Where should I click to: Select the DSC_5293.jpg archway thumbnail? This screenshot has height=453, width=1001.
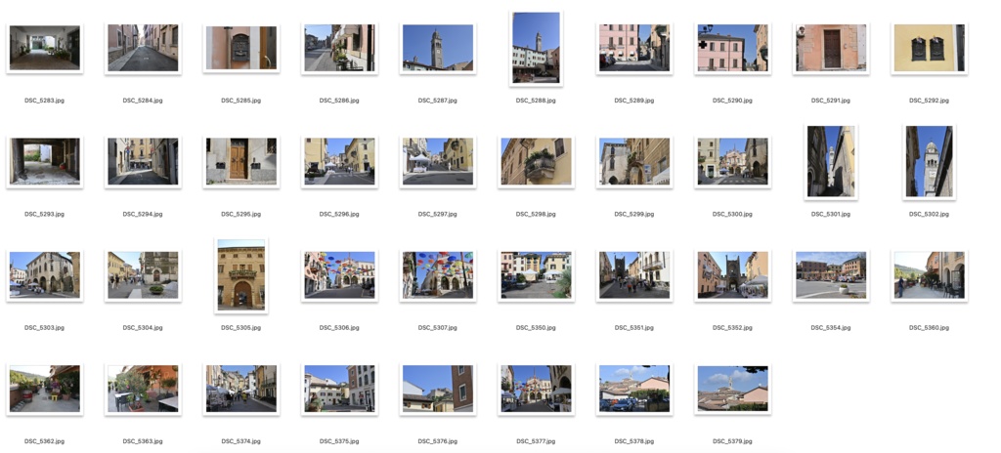(45, 161)
